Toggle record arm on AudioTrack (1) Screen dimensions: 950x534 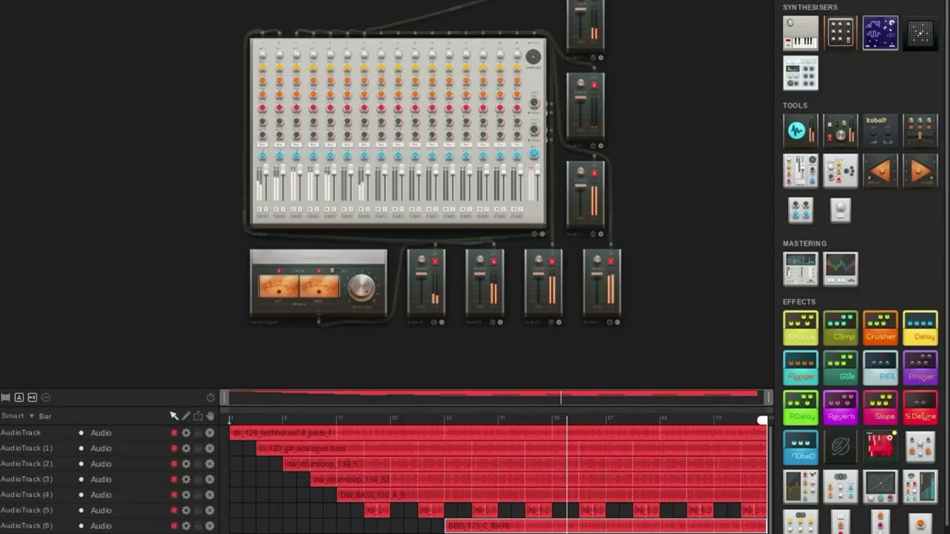coord(174,448)
